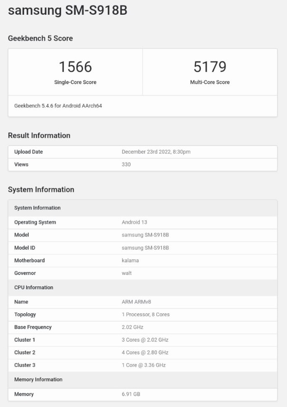Click the samsung SM-S918B page title
Viewport: 287px width, 407px height.
pos(67,11)
